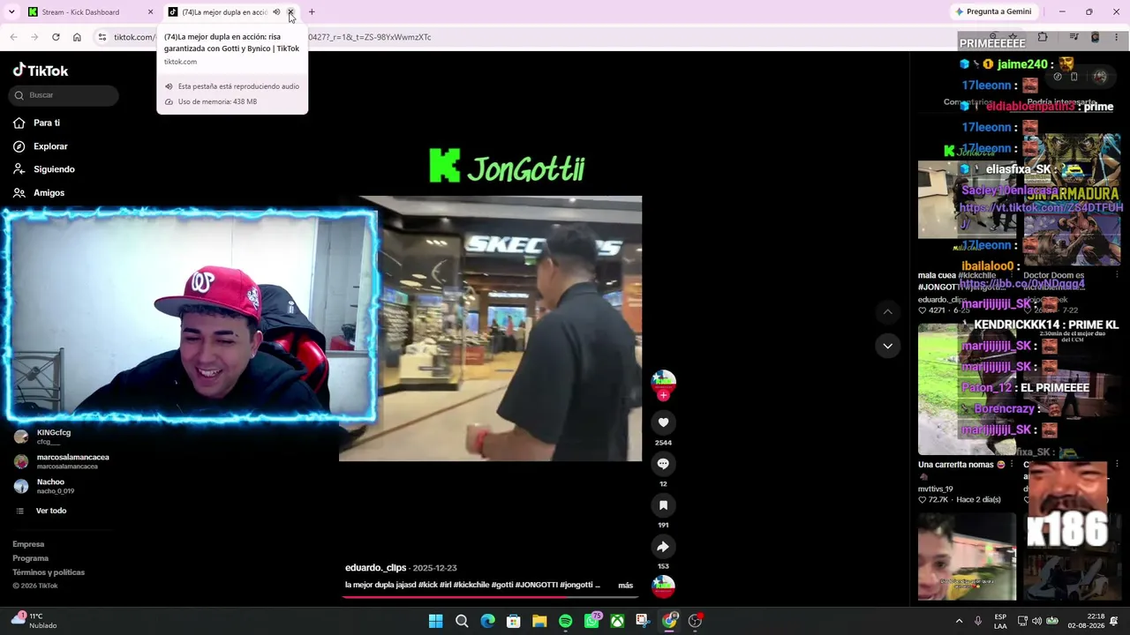
Task: Open WhatsApp from the taskbar
Action: click(x=591, y=622)
